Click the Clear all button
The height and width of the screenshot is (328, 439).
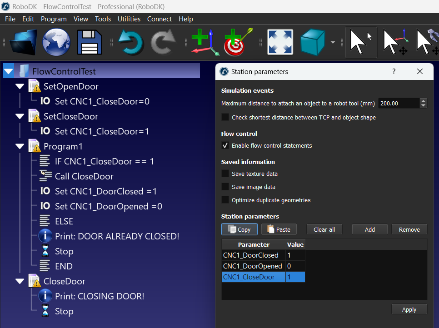[324, 229]
